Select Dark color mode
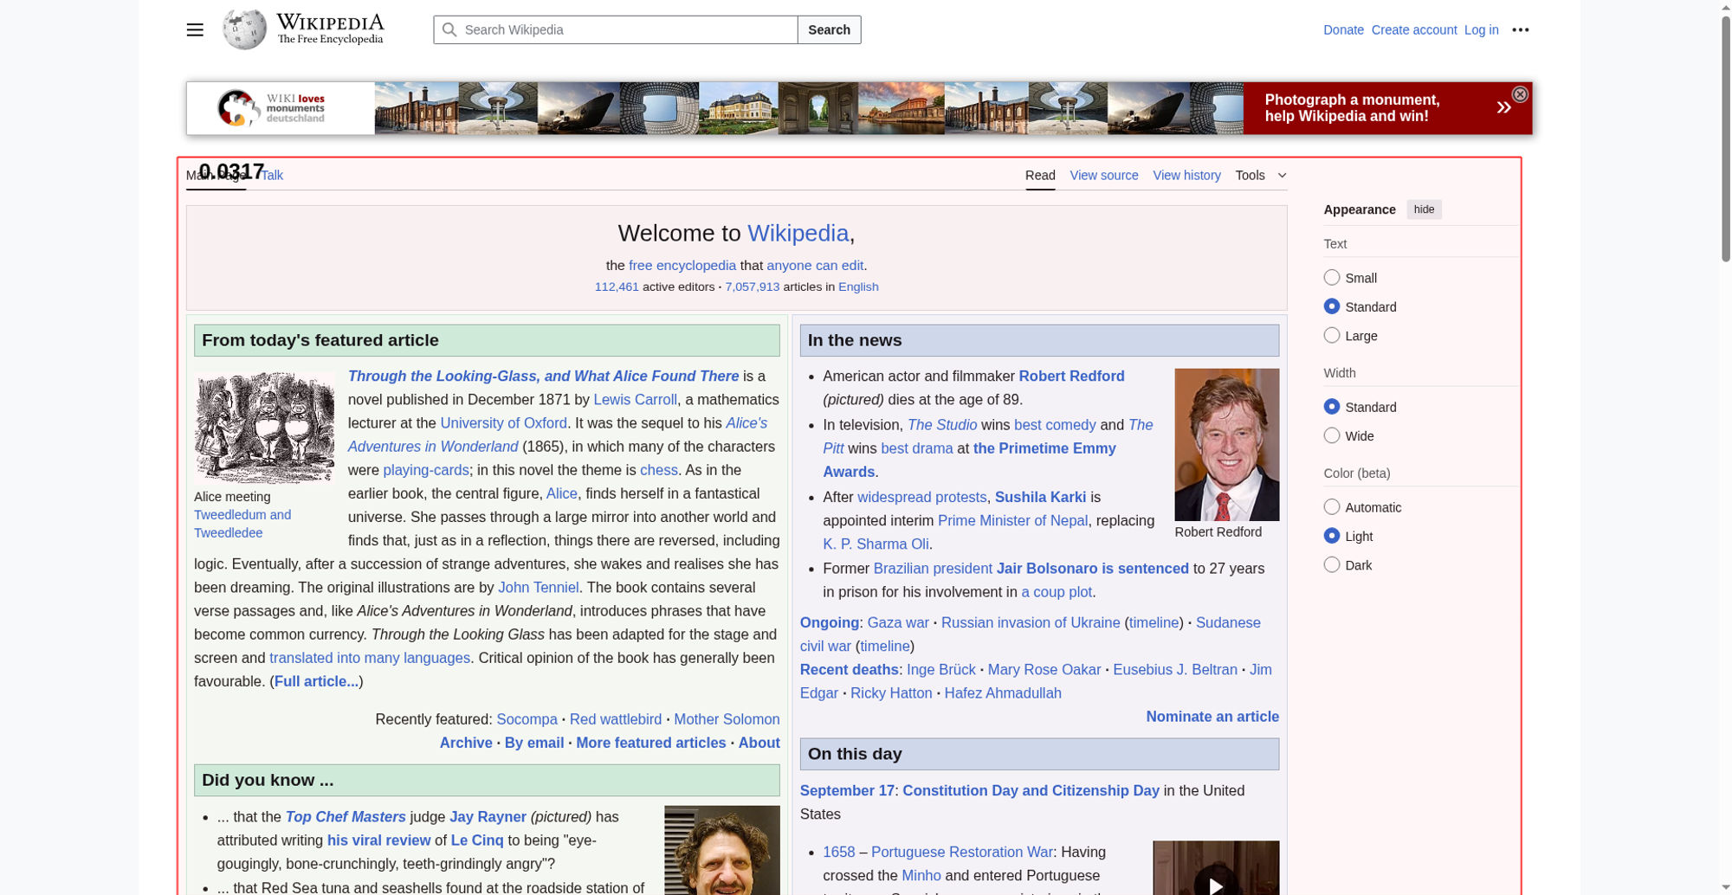Screen dimensions: 1732x895 [1332, 564]
